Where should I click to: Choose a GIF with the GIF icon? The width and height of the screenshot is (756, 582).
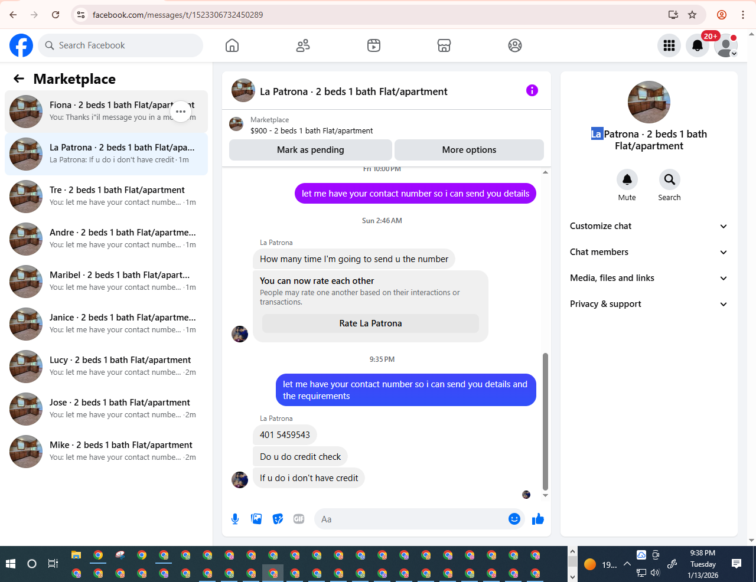[x=299, y=519]
